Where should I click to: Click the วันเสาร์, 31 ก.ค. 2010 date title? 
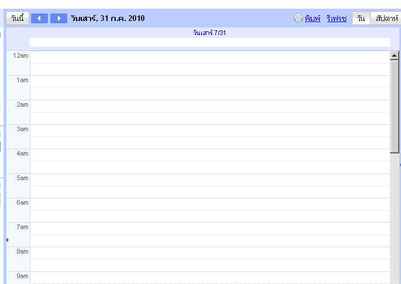pos(108,19)
